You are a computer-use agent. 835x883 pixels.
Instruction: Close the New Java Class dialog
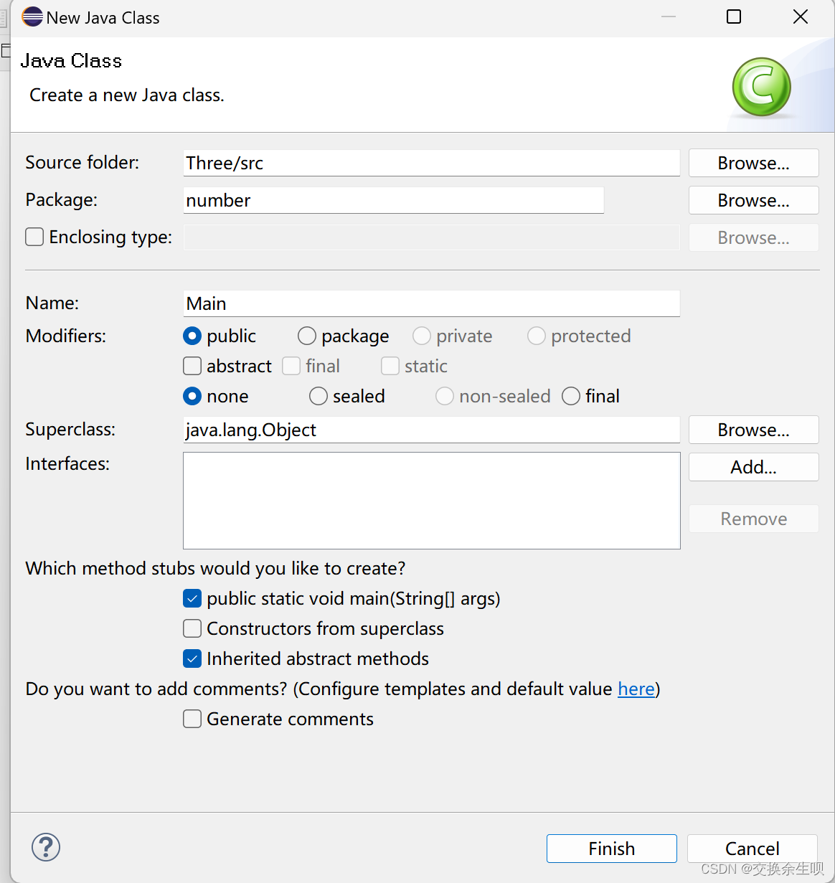tap(801, 16)
